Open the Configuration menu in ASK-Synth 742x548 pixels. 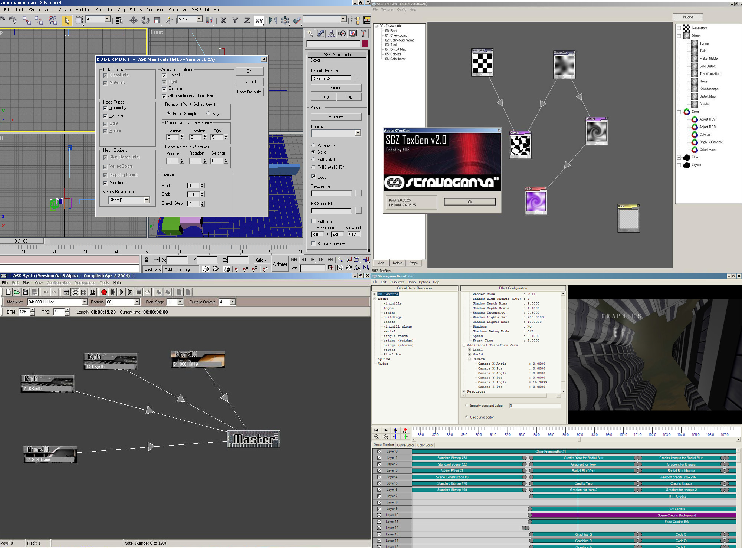(58, 283)
